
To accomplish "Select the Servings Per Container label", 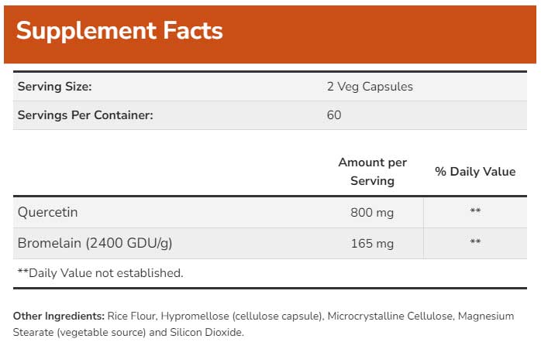I will point(85,115).
